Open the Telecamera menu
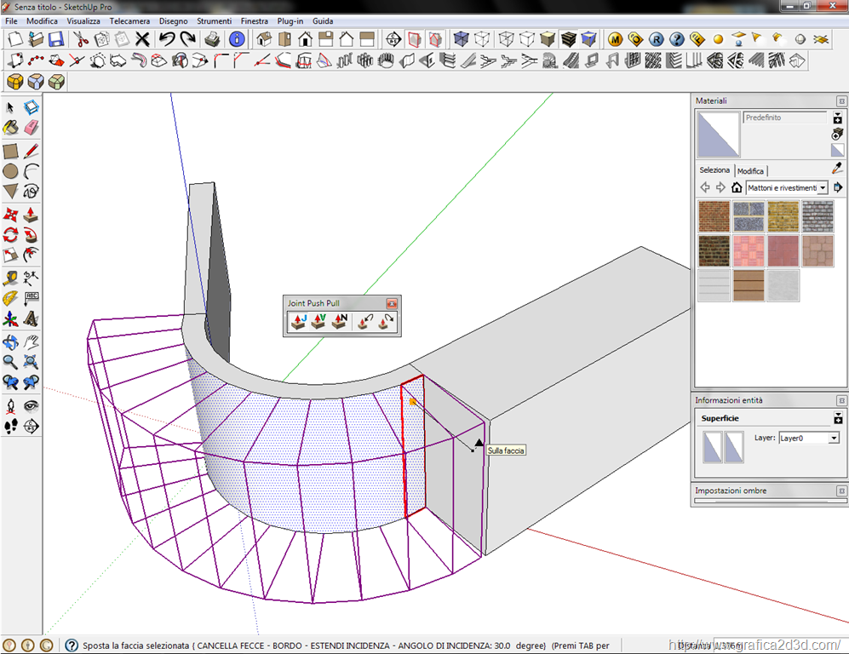Viewport: 849px width, 654px height. pyautogui.click(x=128, y=20)
